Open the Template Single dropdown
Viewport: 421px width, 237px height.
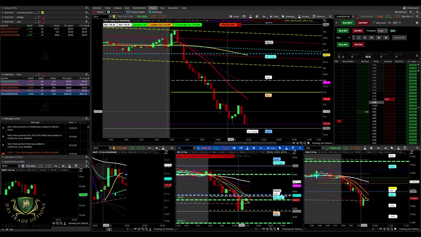382,31
